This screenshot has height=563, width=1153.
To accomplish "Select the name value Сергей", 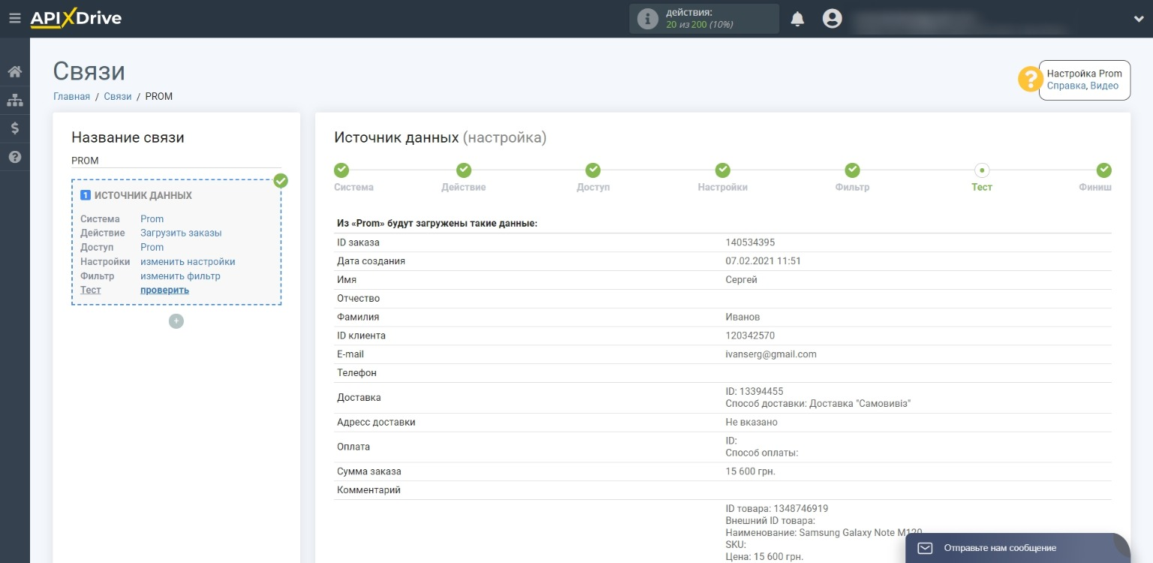I will coord(742,279).
